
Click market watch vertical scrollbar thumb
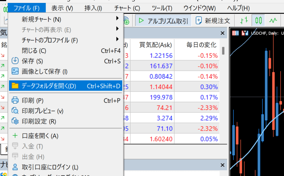223,51
